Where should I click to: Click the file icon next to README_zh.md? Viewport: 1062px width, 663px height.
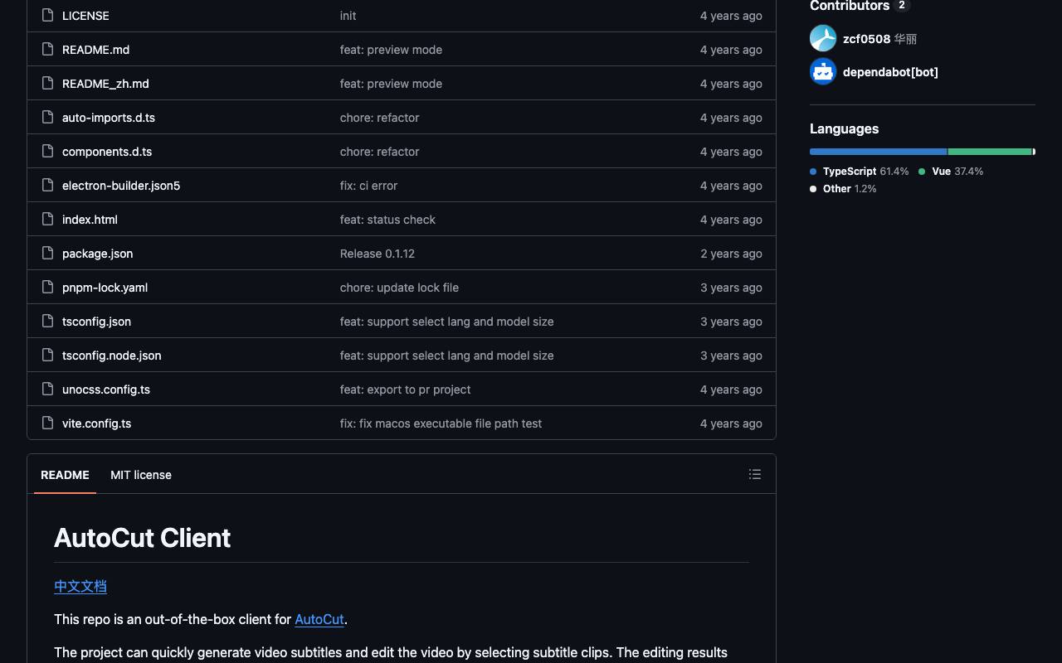pyautogui.click(x=48, y=84)
